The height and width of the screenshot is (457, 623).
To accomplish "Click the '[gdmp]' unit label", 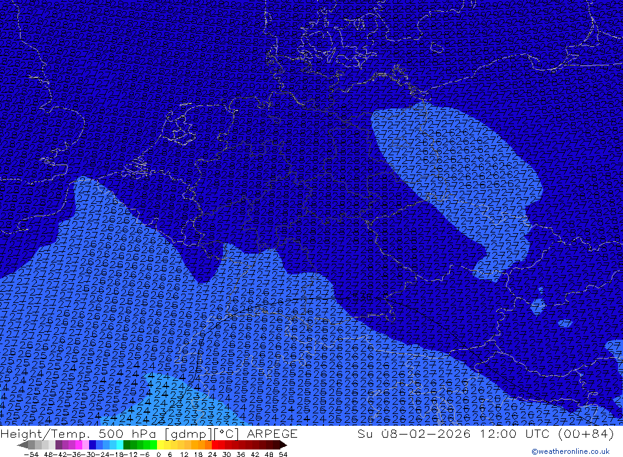I will [189, 433].
